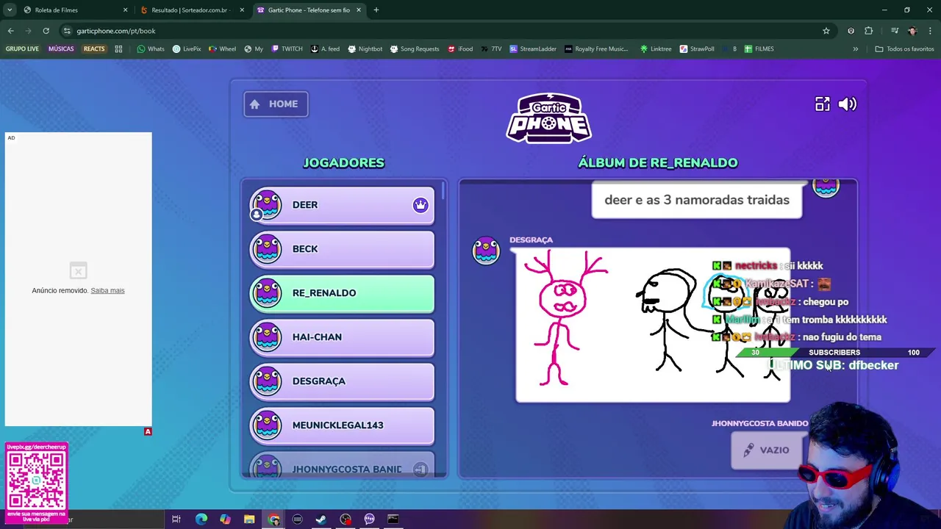Open the MÚSICAS bookmark folder
941x529 pixels.
click(61, 49)
